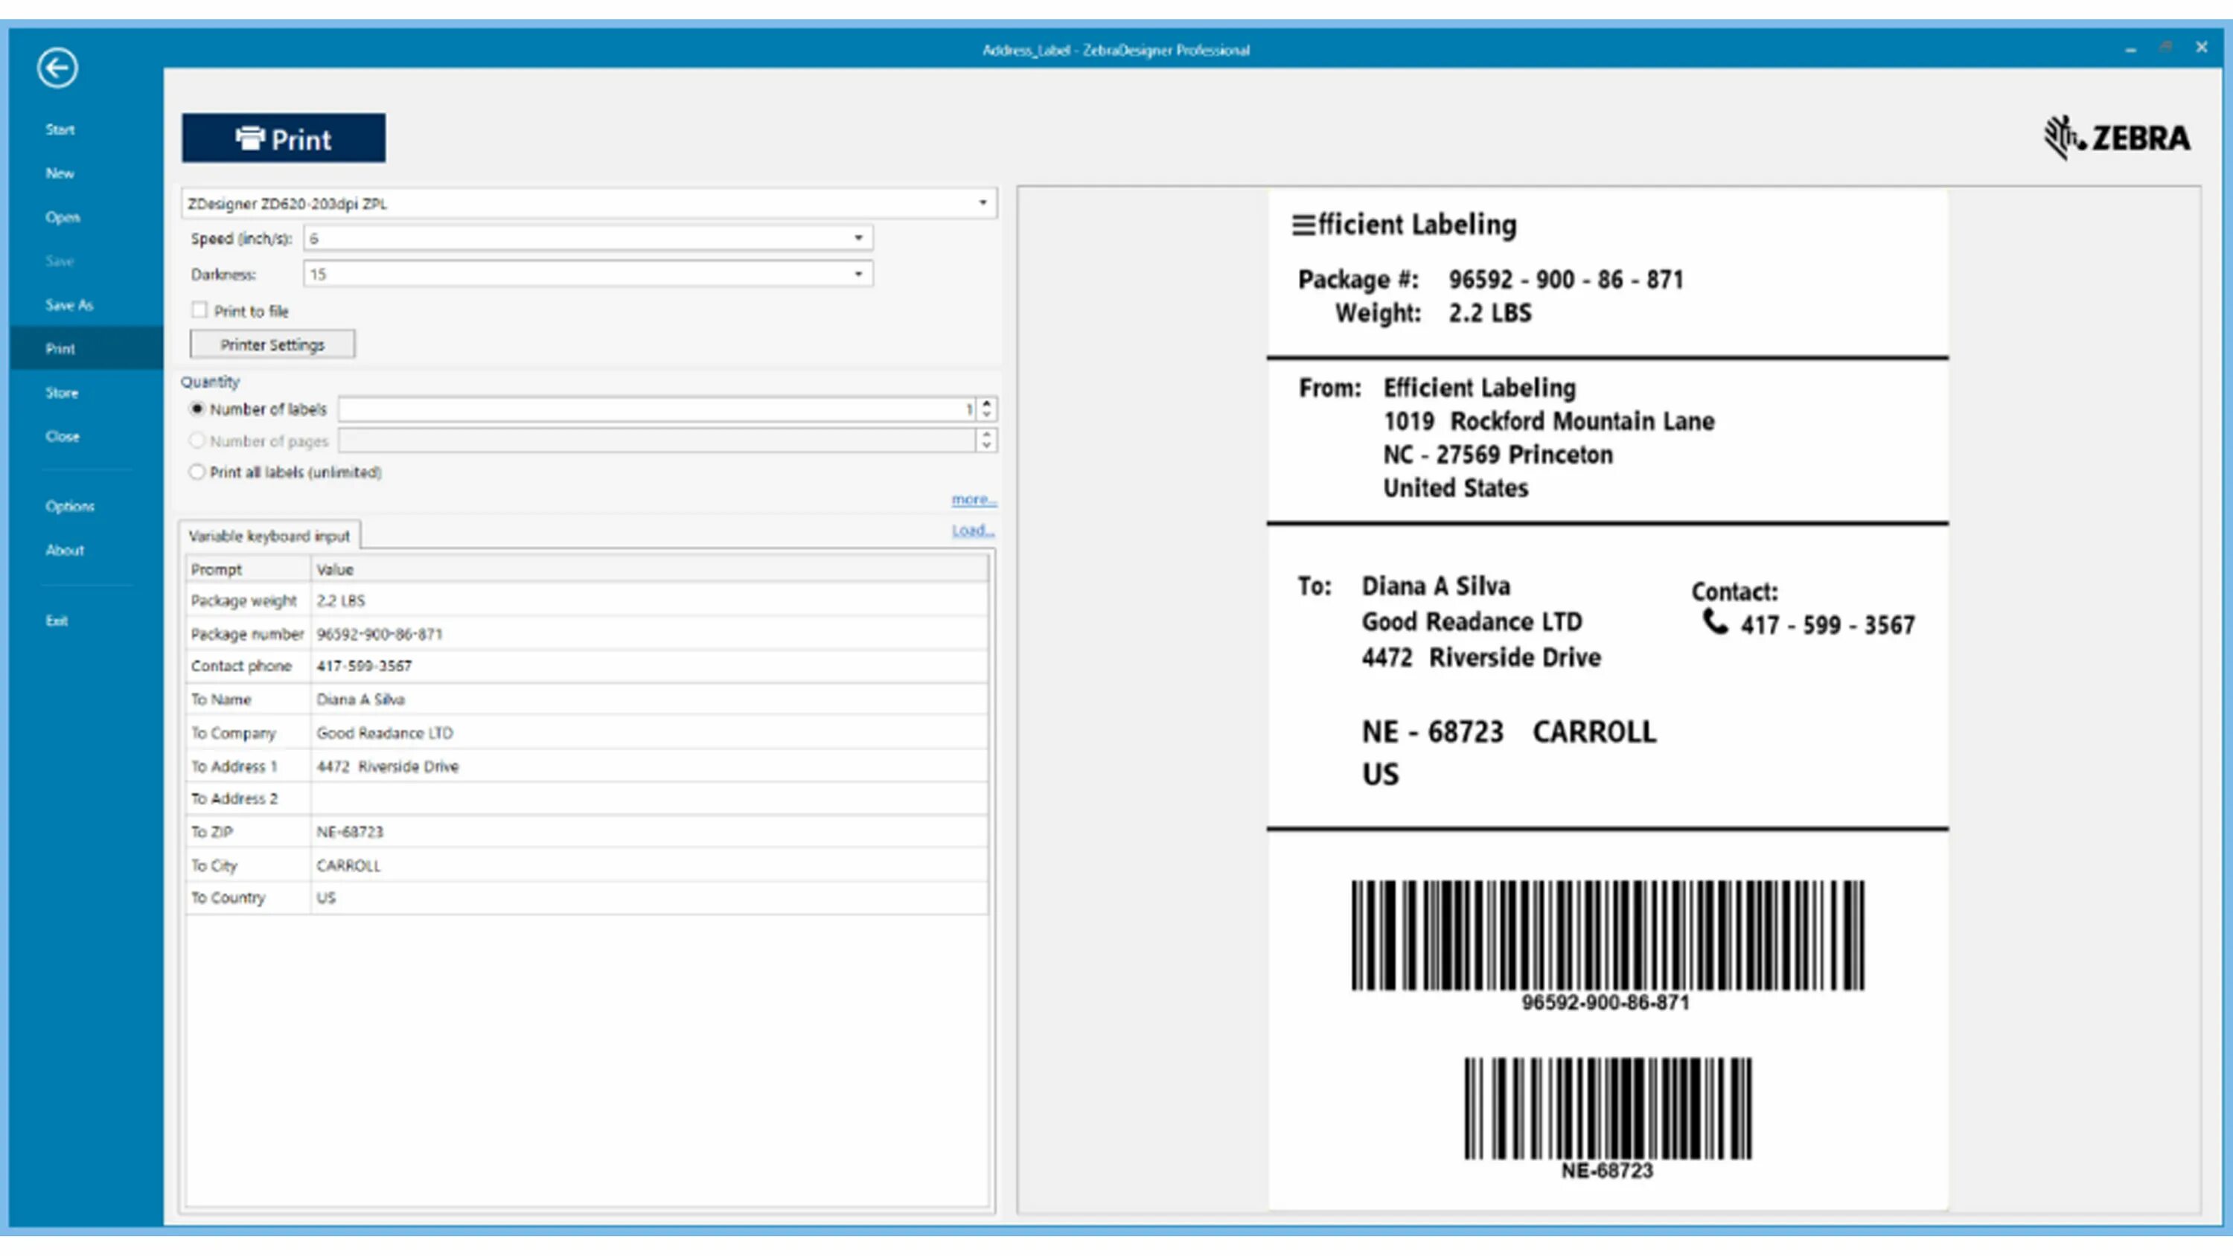Expand the Speed (inch/s) dropdown
Viewport: 2233px width, 1256px height.
[x=858, y=238]
